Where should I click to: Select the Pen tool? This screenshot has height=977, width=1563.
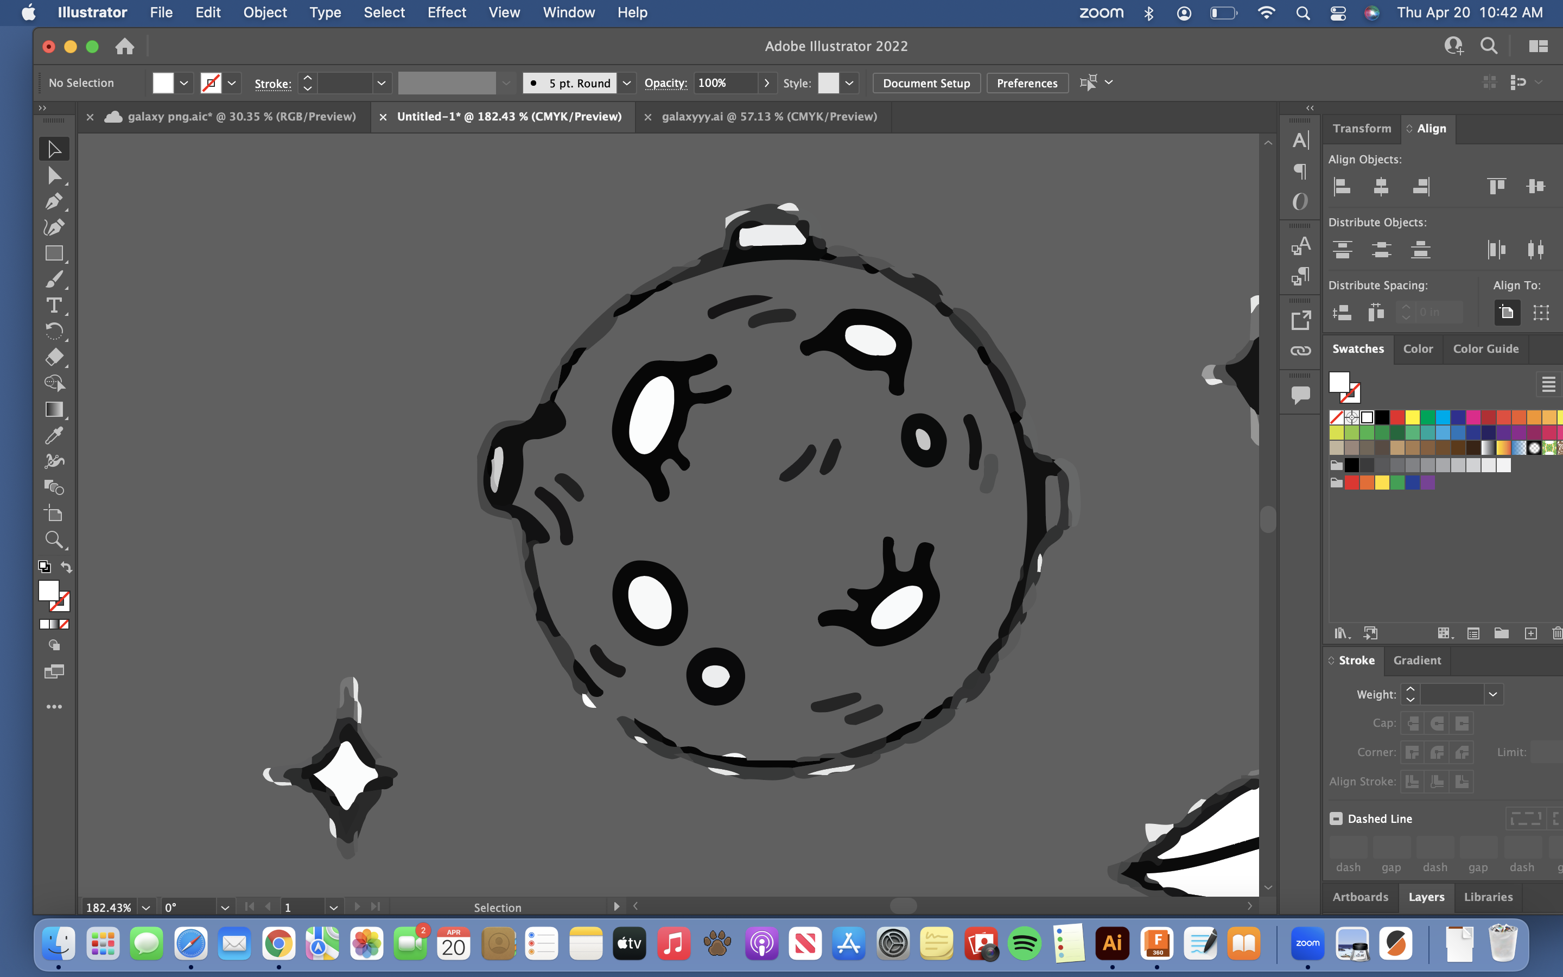[54, 201]
